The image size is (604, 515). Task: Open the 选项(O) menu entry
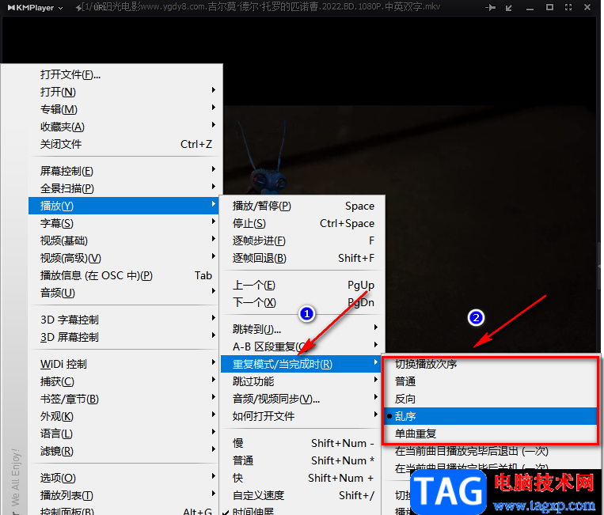coord(123,478)
